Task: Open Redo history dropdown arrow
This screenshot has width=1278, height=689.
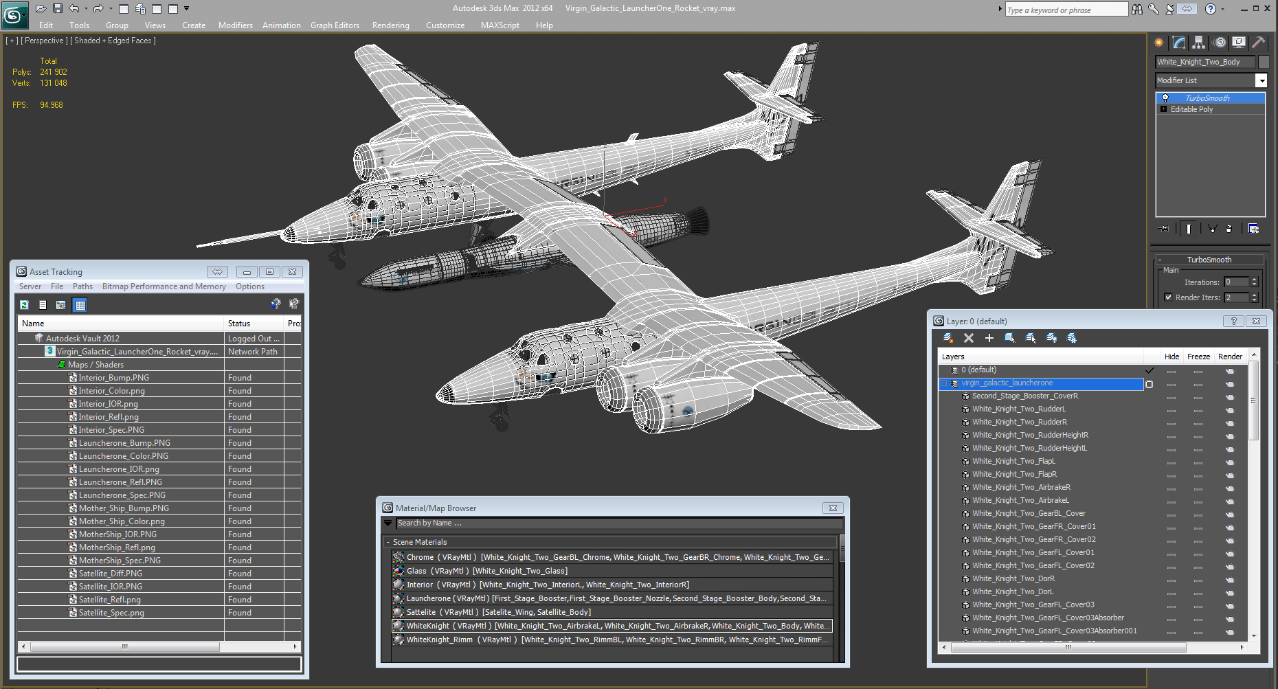Action: [x=110, y=9]
